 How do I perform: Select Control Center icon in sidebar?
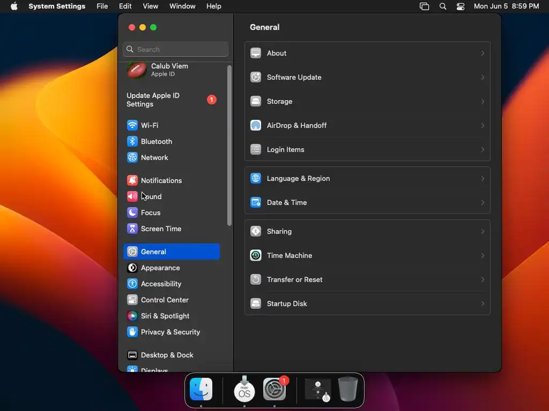pos(132,300)
